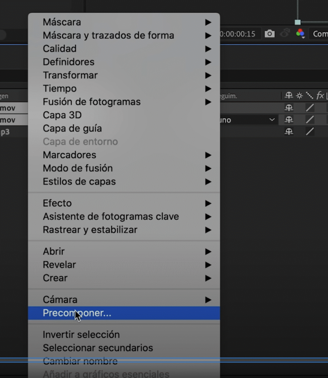Toggle the shy switch on the mp3 layer
Image resolution: width=328 pixels, height=378 pixels.
289,131
